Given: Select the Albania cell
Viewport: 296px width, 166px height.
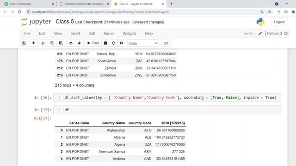Looking at the screenshot, I should pos(119,137).
